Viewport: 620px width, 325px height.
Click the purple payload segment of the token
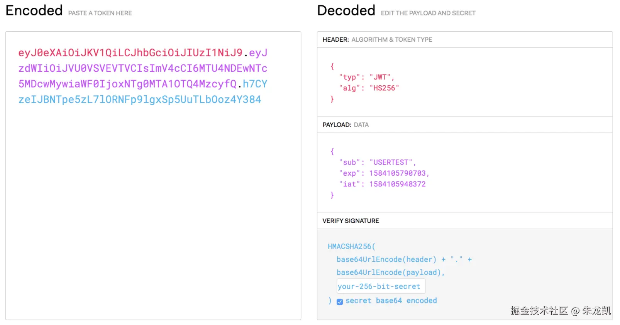143,69
